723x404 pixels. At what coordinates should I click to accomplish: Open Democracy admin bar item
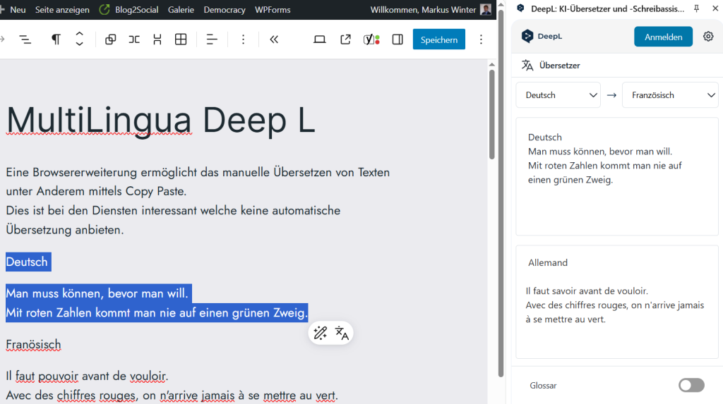tap(225, 9)
